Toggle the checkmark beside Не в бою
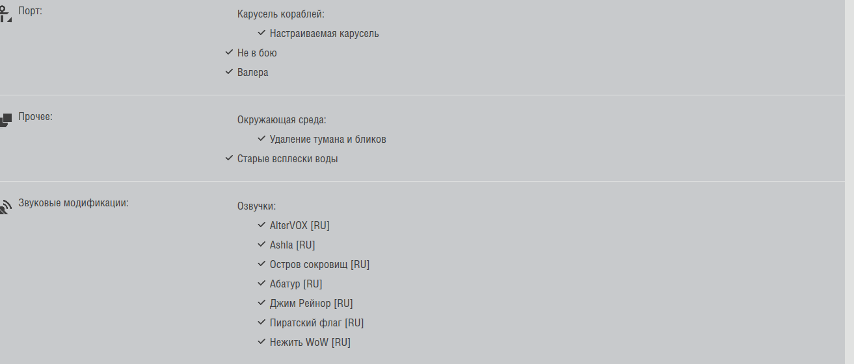 tap(229, 53)
